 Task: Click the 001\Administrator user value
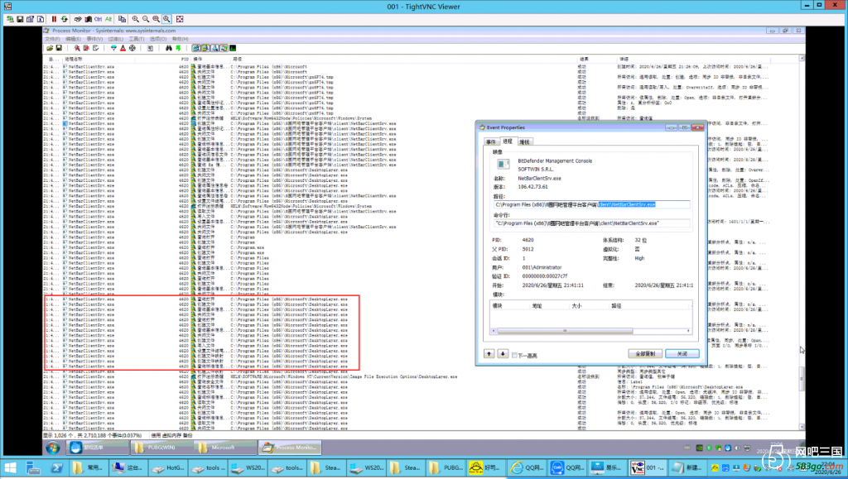(x=542, y=267)
